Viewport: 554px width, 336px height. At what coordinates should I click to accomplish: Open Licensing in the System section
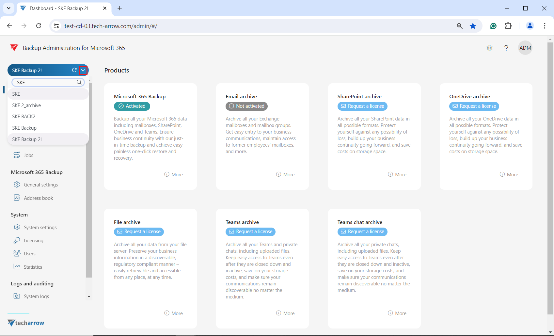coord(33,241)
